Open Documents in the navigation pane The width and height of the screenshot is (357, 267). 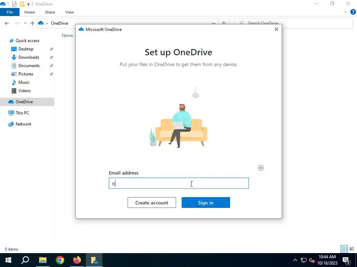point(29,66)
